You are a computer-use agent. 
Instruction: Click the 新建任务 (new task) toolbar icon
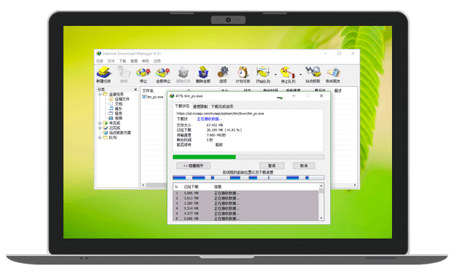[103, 75]
